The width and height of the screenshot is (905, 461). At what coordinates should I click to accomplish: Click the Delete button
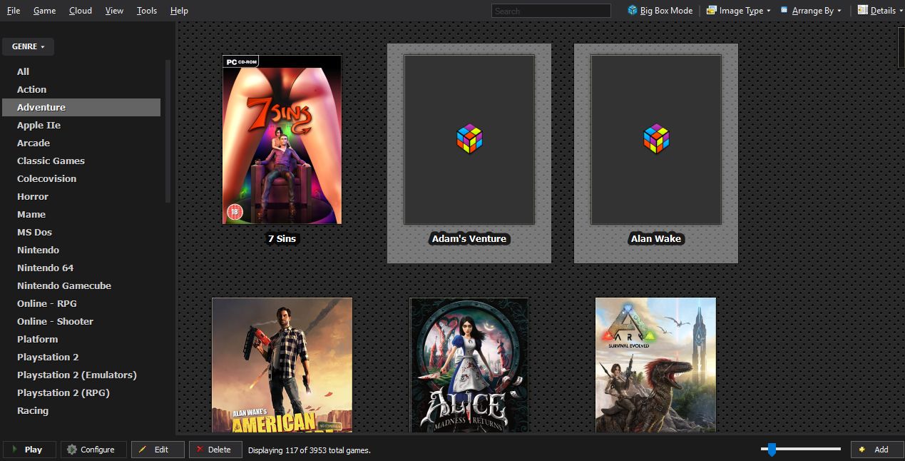[215, 450]
